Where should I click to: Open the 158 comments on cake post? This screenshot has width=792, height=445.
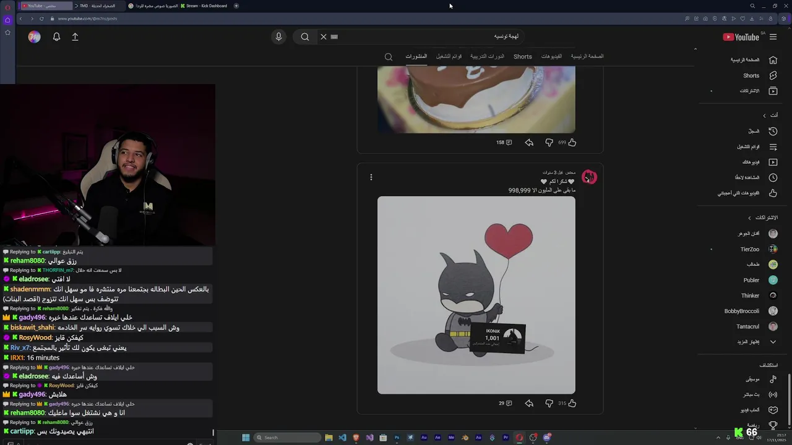tap(504, 142)
